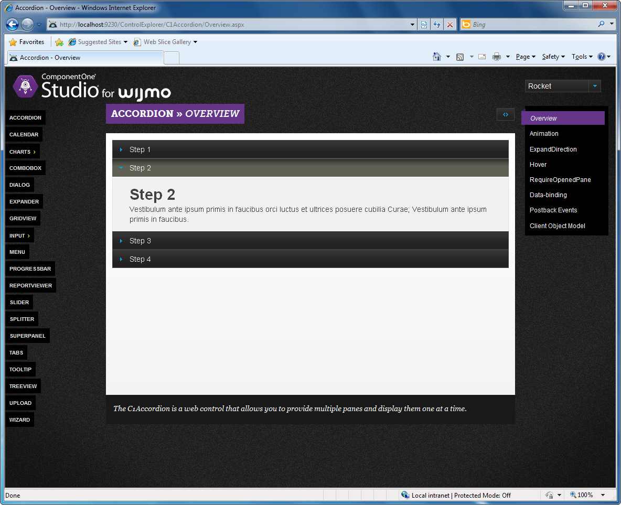Switch to the Accordion - Overview tab
621x505 pixels.
pyautogui.click(x=84, y=58)
